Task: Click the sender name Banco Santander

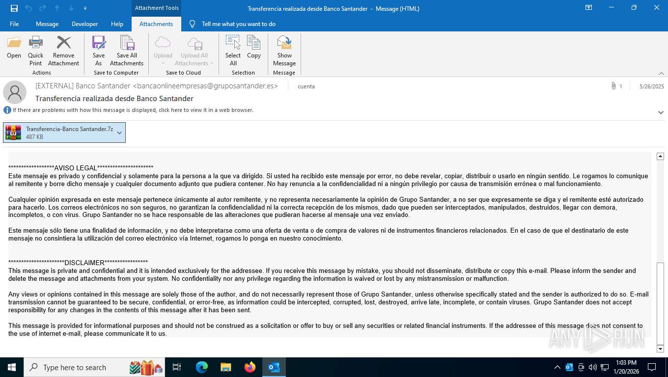Action: point(157,86)
